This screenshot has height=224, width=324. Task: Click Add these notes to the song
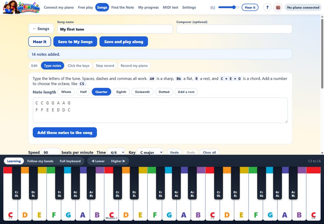tap(65, 132)
